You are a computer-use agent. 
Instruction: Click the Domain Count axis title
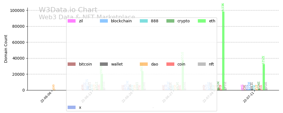(6, 49)
